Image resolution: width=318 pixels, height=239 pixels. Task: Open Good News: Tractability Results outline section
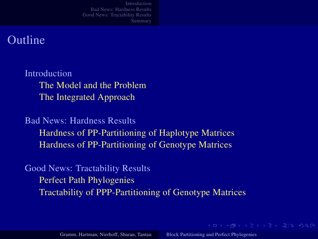click(87, 168)
